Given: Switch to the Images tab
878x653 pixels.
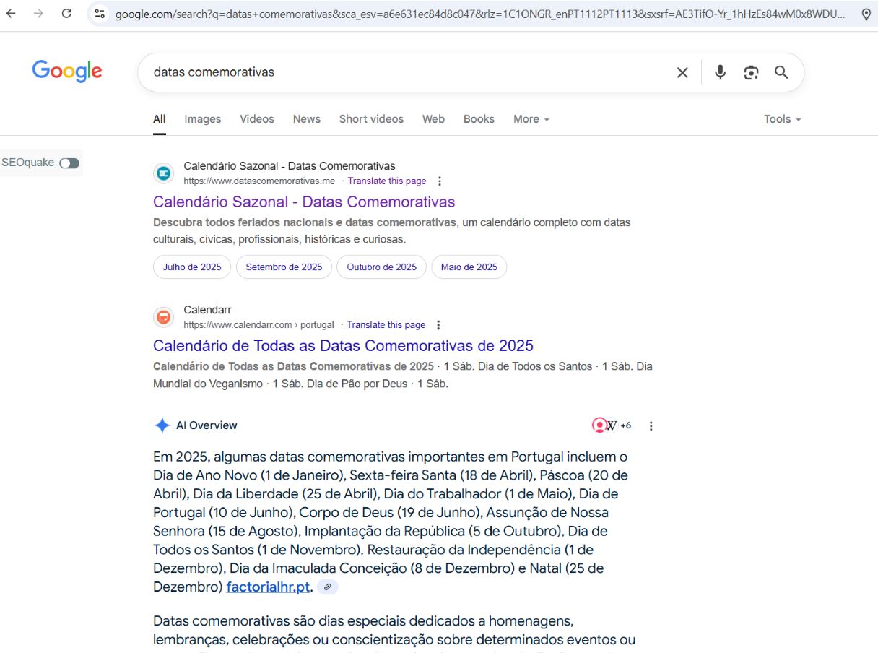Looking at the screenshot, I should pos(202,119).
